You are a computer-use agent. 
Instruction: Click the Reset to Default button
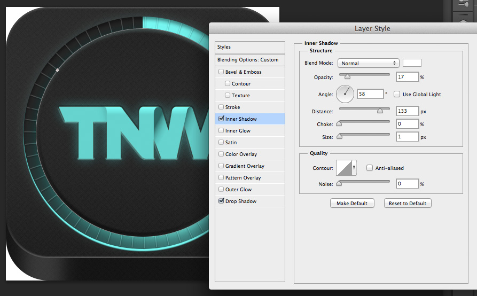tap(408, 203)
